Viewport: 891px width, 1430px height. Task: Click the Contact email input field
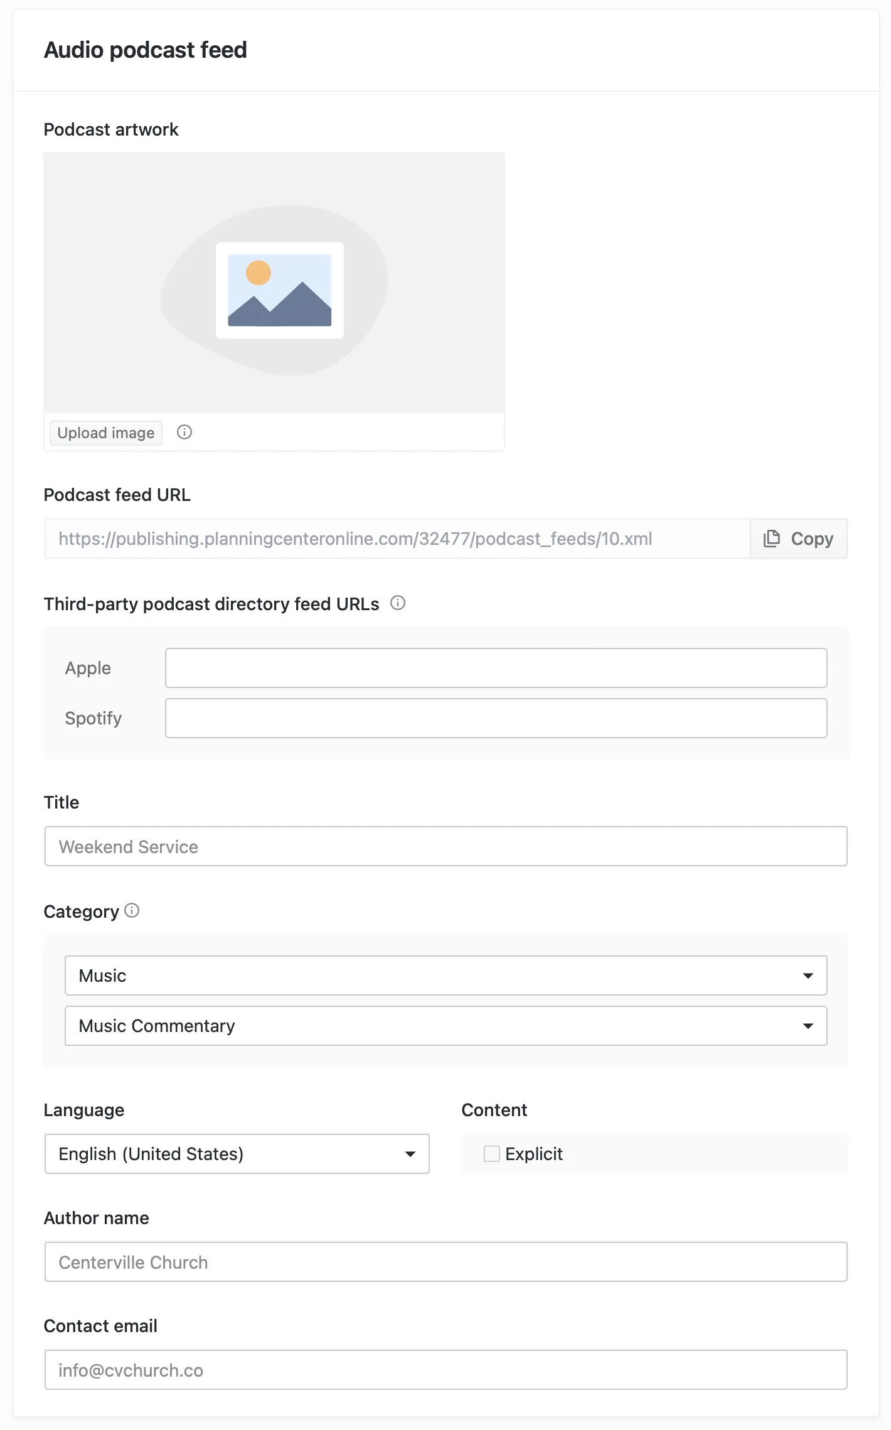[446, 1370]
